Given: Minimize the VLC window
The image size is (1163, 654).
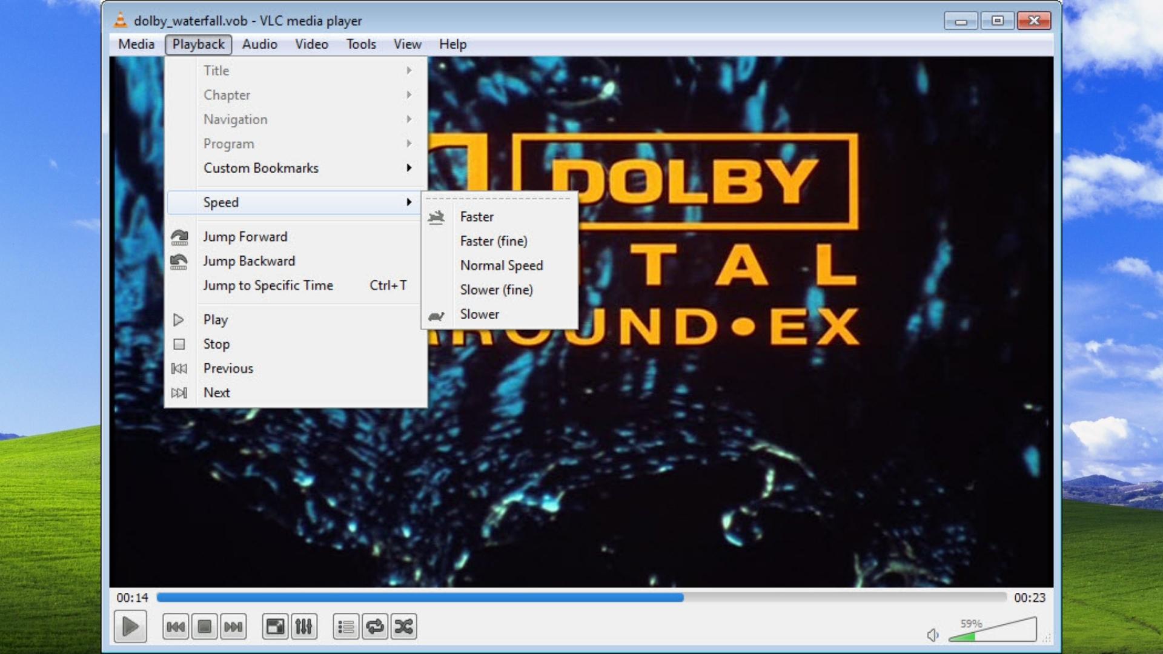Looking at the screenshot, I should coord(961,21).
